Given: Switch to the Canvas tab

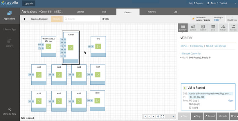Looking at the screenshot, I should coord(128,12).
